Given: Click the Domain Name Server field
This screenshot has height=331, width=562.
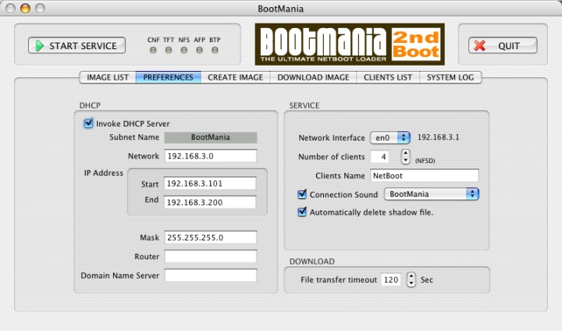Looking at the screenshot, I should [x=211, y=276].
